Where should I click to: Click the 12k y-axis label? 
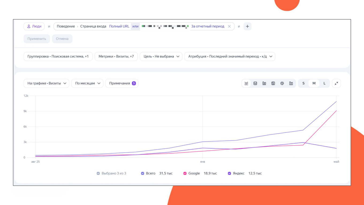click(x=26, y=96)
